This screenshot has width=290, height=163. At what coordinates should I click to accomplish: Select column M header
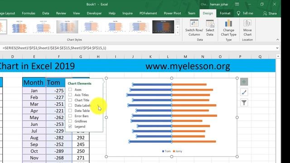pyautogui.click(x=185, y=57)
